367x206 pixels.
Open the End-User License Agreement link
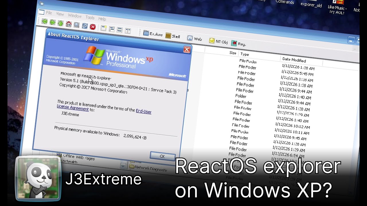coord(104,110)
